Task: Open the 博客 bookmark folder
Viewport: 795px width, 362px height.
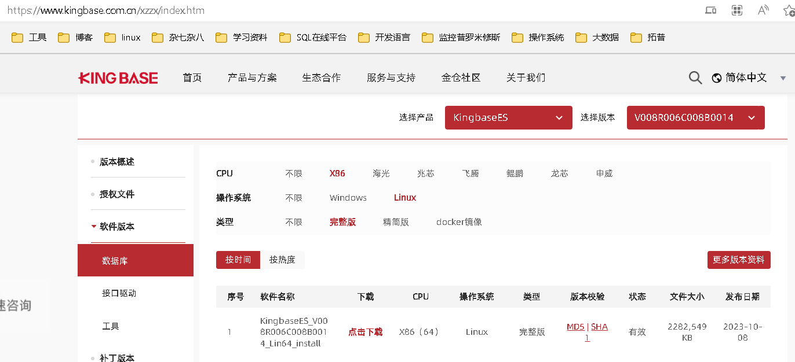Action: pos(75,38)
